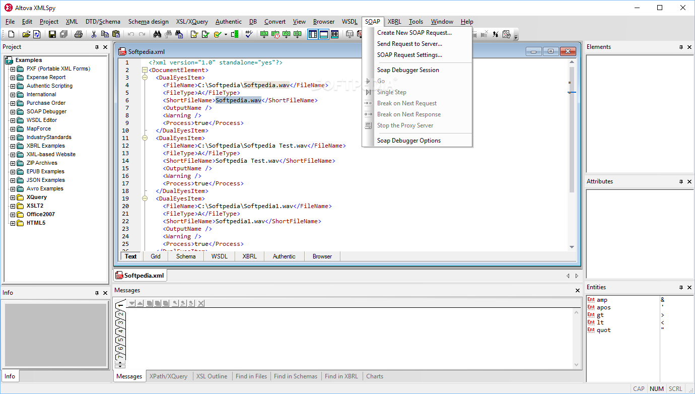Click the Clear X icon in Messages toolbar
The width and height of the screenshot is (695, 394).
tap(201, 303)
